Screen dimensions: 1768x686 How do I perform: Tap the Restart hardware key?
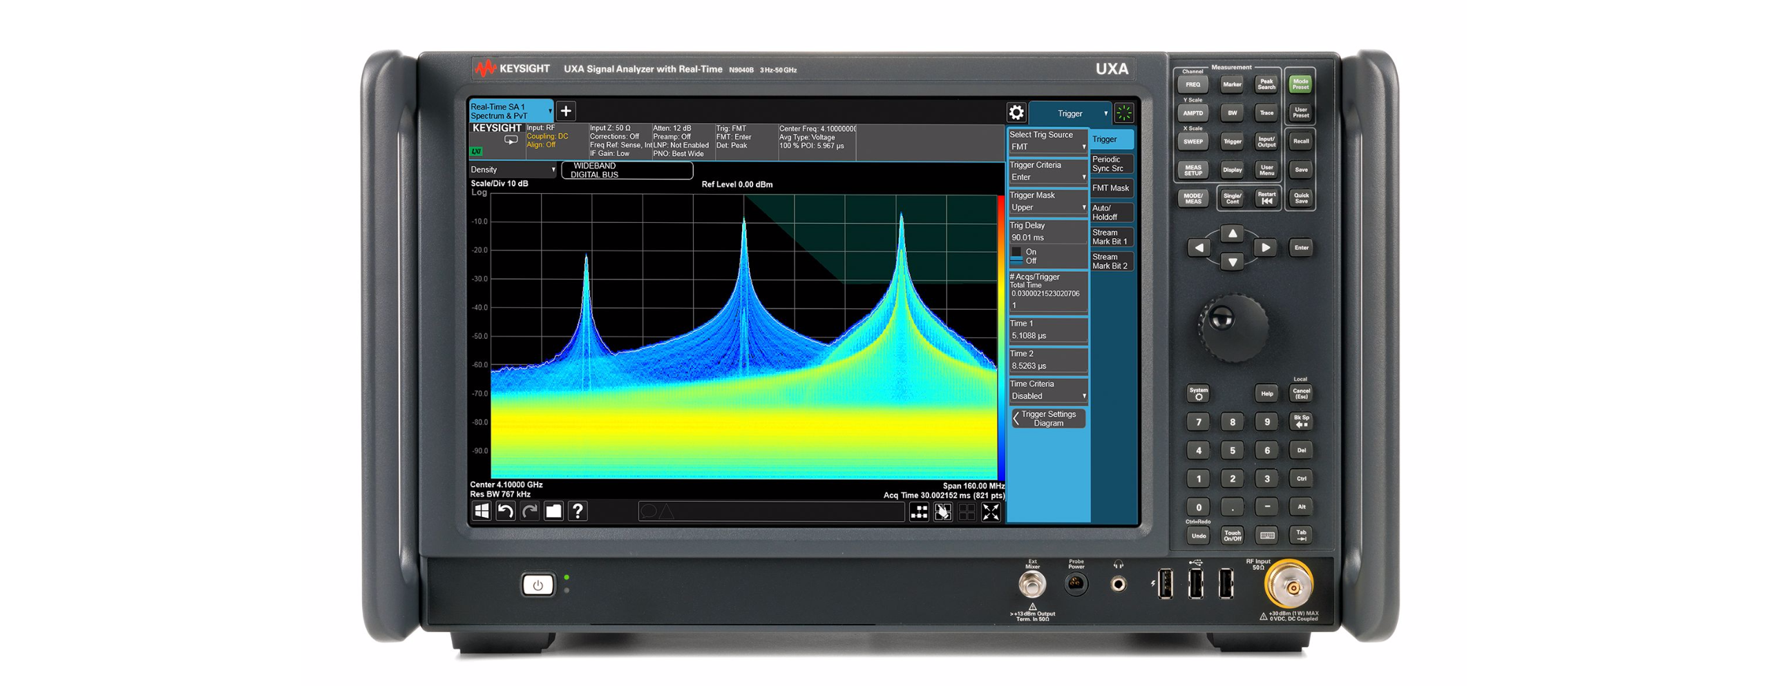[1266, 197]
